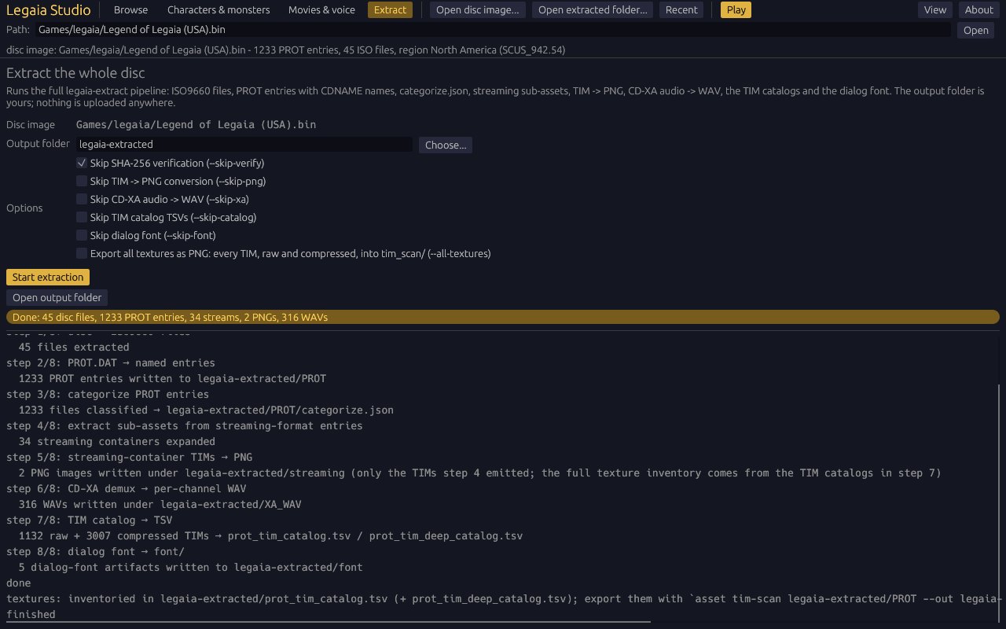Select log line "step 7/8: TIM catalog → TSV"

[x=90, y=520]
